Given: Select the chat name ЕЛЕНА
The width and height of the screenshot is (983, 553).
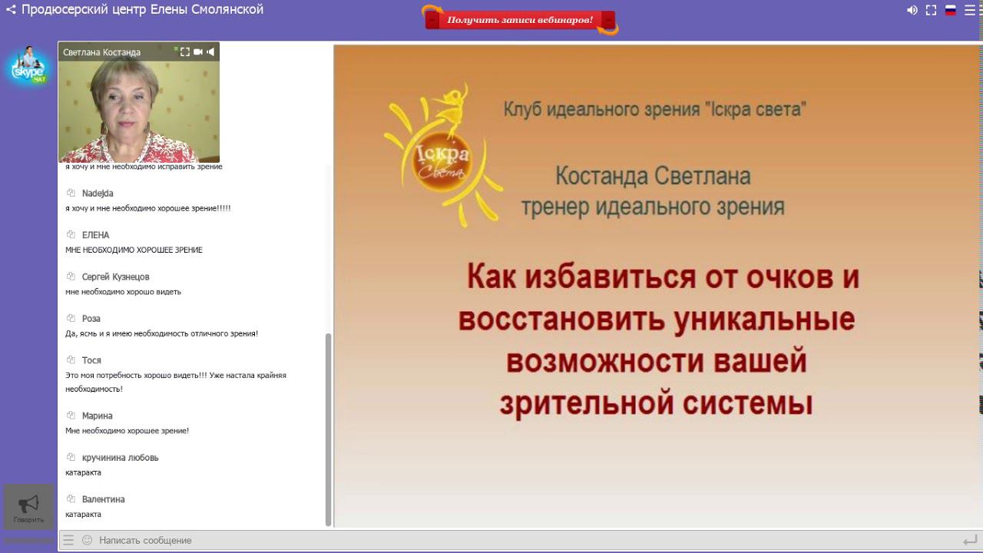Looking at the screenshot, I should click(96, 235).
